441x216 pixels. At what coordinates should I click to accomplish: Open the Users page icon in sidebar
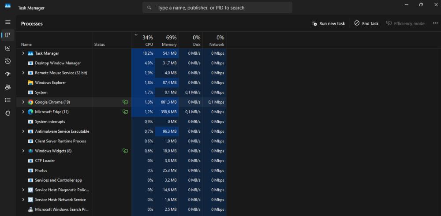point(8,87)
